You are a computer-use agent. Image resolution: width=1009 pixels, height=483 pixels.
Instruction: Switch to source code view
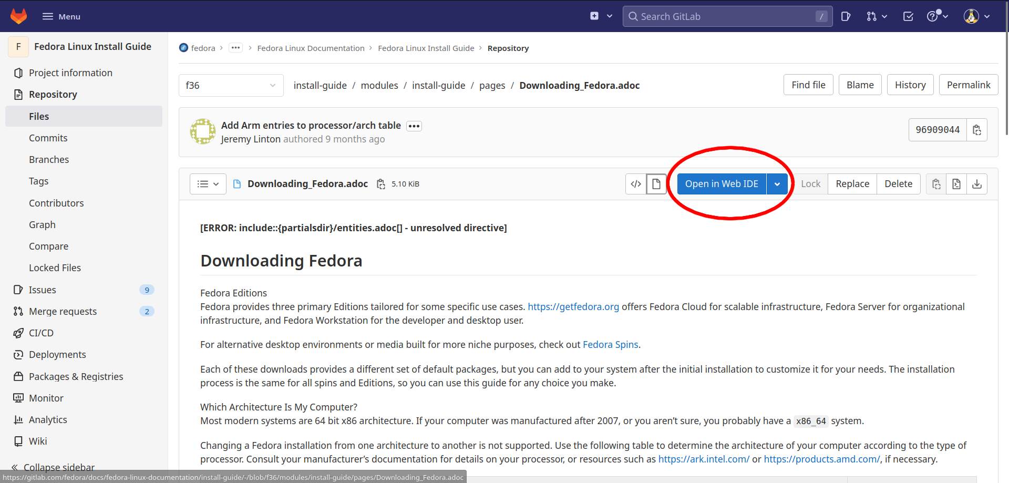tap(636, 184)
